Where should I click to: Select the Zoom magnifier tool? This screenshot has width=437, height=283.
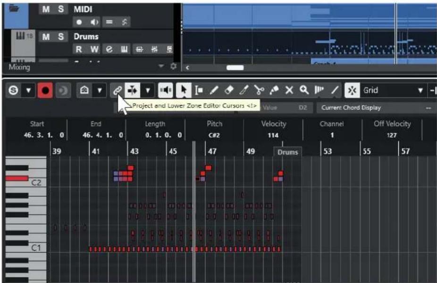tap(304, 90)
